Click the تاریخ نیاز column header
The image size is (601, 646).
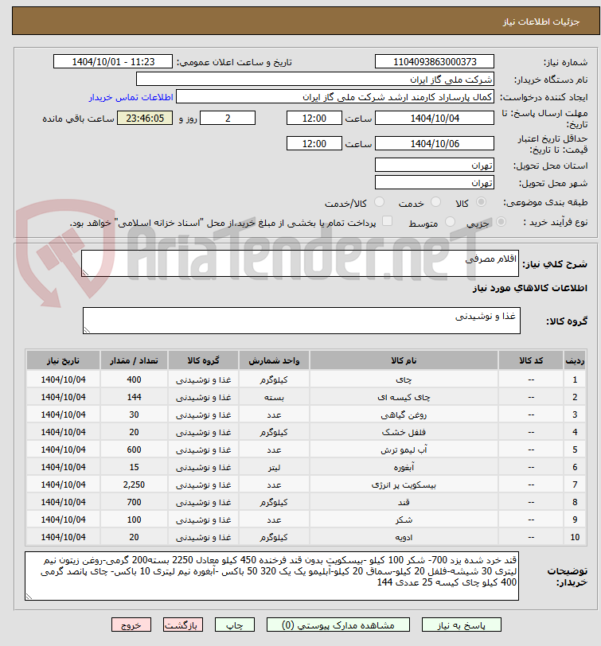click(x=63, y=360)
